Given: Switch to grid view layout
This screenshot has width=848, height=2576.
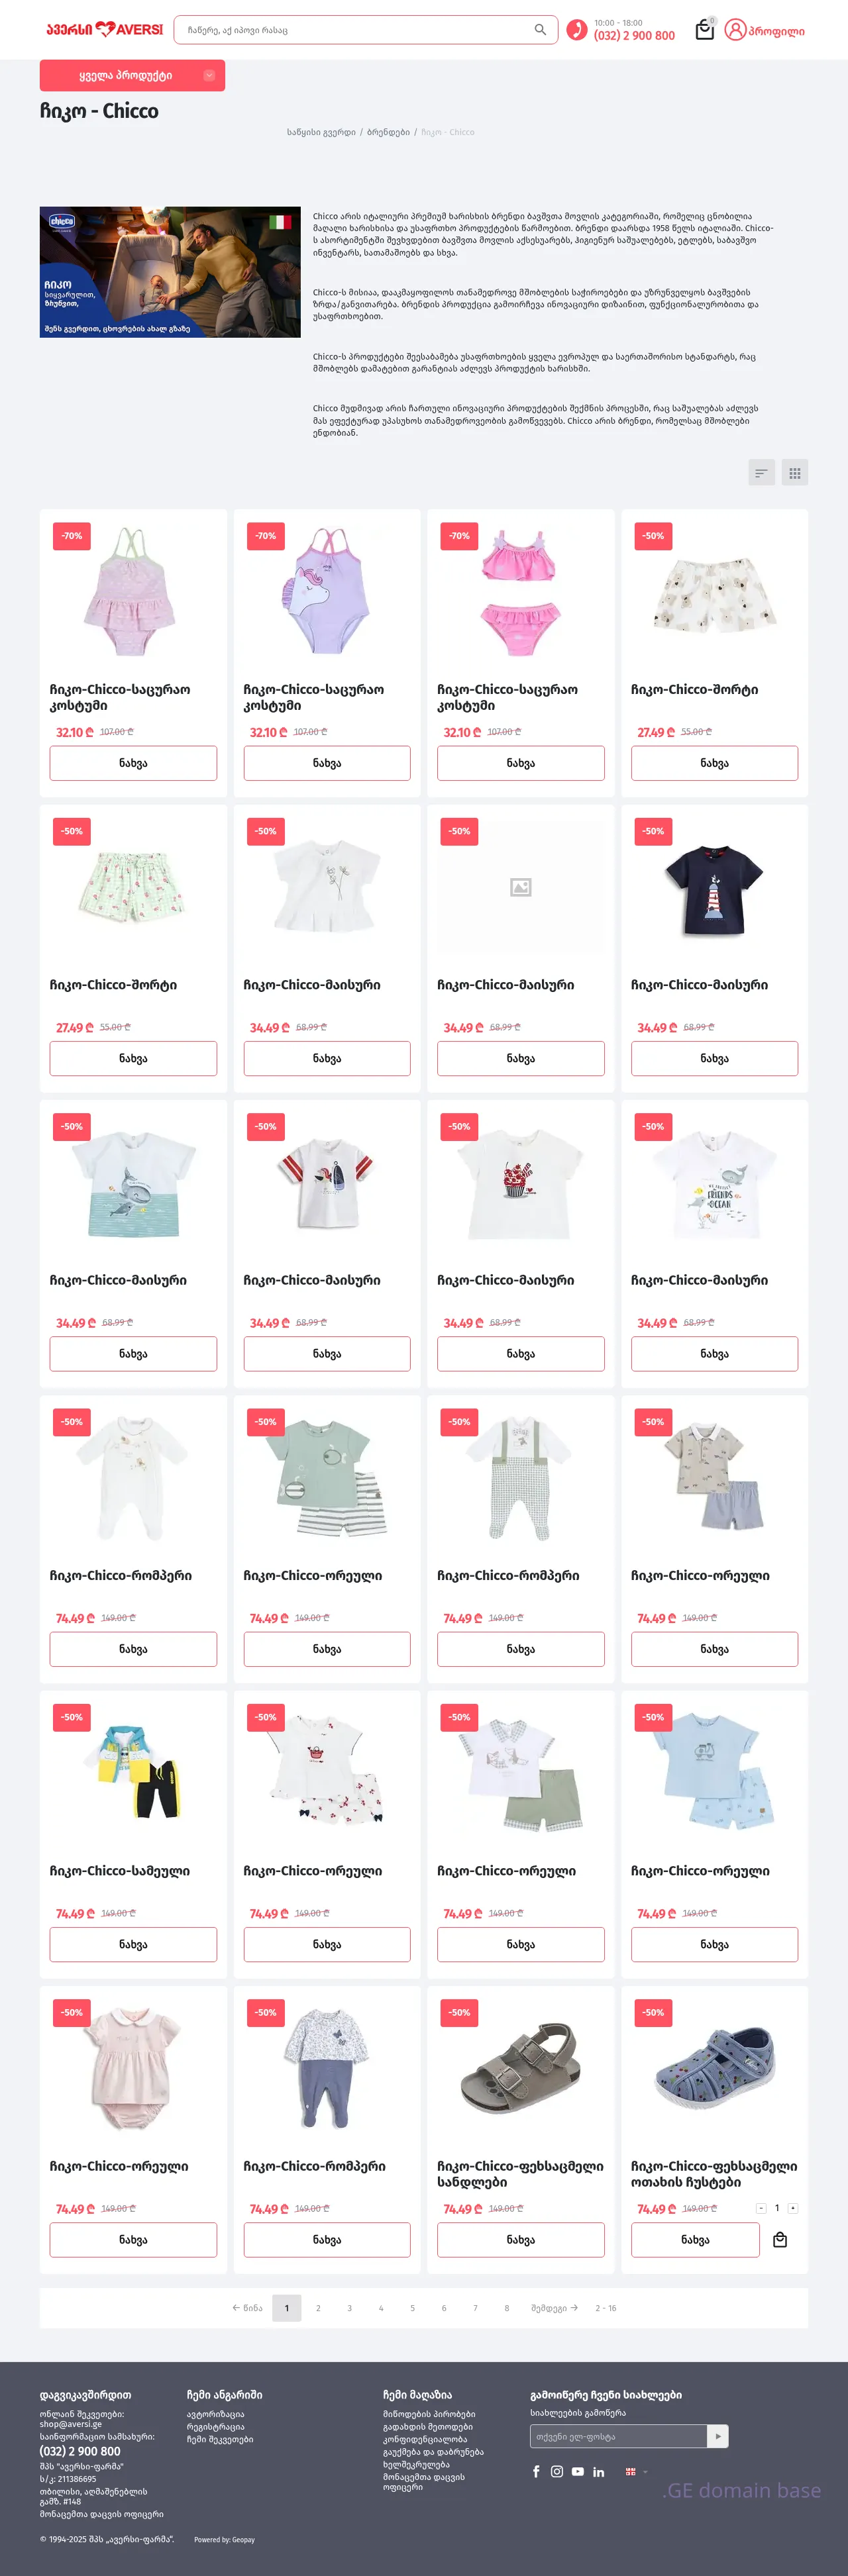Looking at the screenshot, I should point(795,472).
